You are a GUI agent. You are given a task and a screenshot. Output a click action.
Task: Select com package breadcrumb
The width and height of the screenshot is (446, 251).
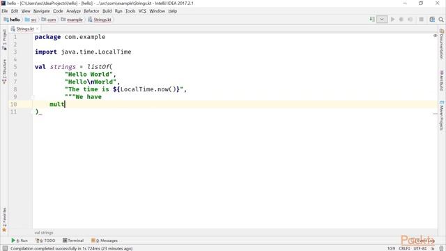tap(49, 20)
